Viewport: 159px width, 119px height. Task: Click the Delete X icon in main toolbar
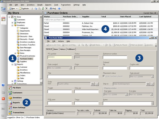(47, 8)
